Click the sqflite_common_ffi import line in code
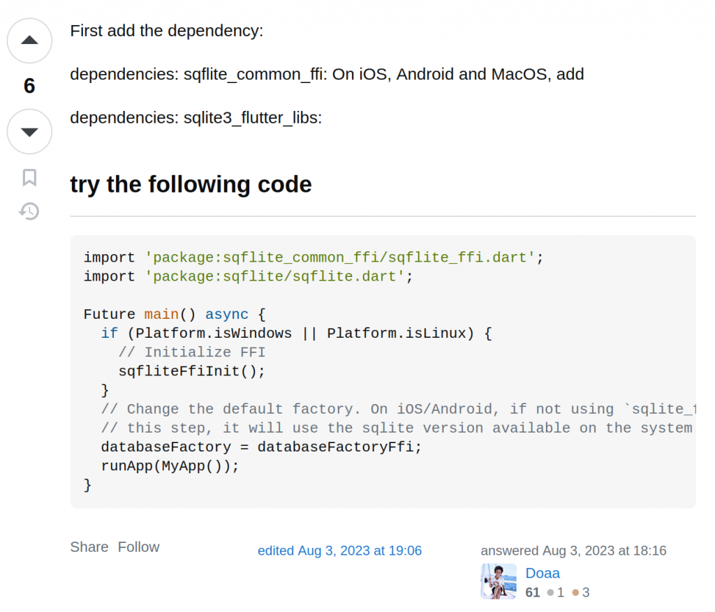 314,258
